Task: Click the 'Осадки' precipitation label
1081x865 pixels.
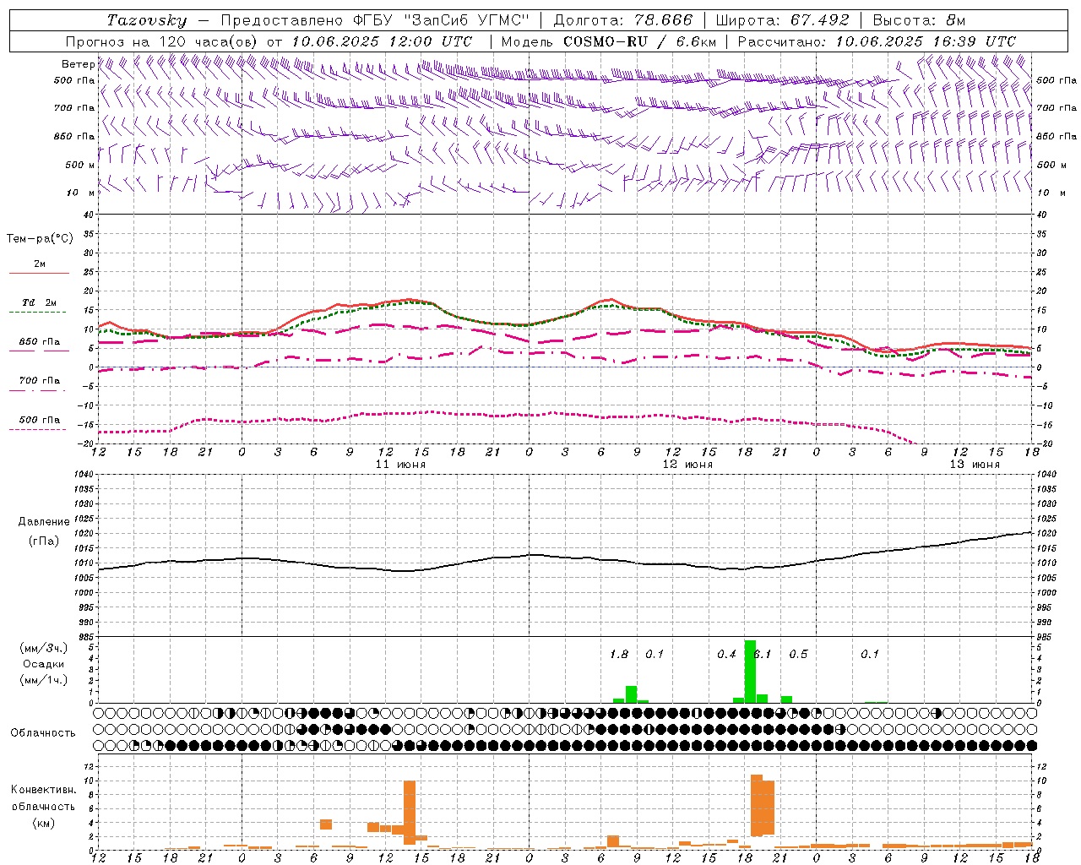Action: pos(44,664)
